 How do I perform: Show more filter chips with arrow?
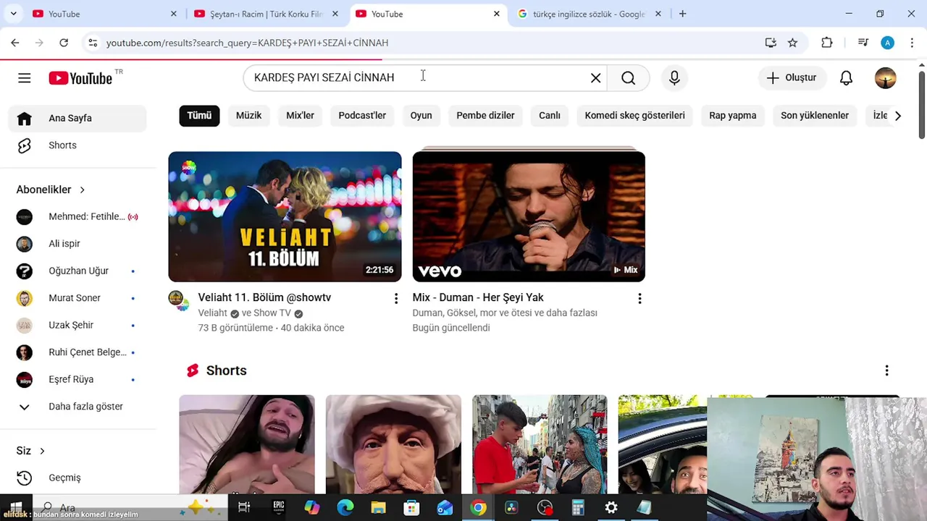pyautogui.click(x=897, y=116)
